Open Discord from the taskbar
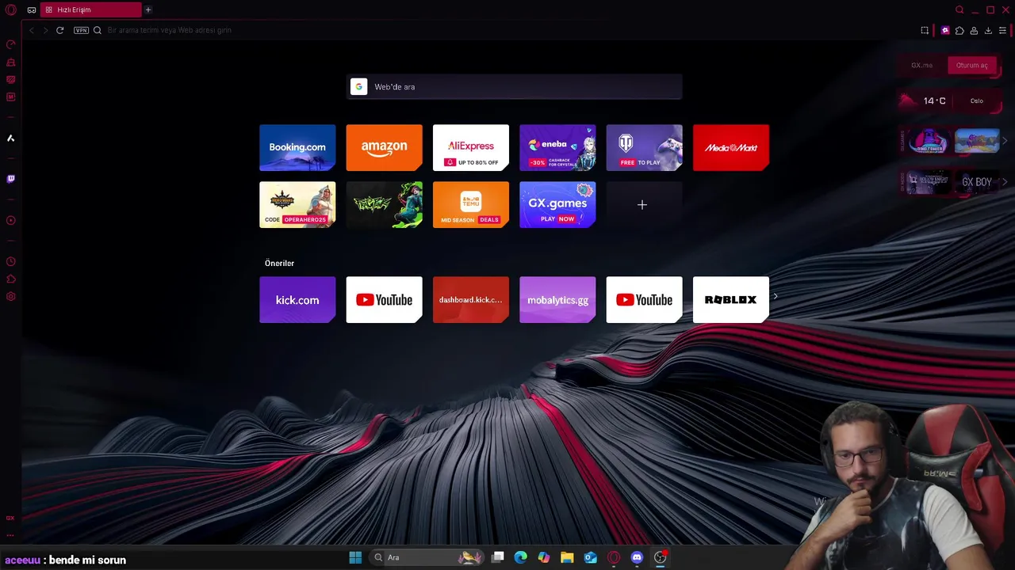The image size is (1015, 570). 637,557
